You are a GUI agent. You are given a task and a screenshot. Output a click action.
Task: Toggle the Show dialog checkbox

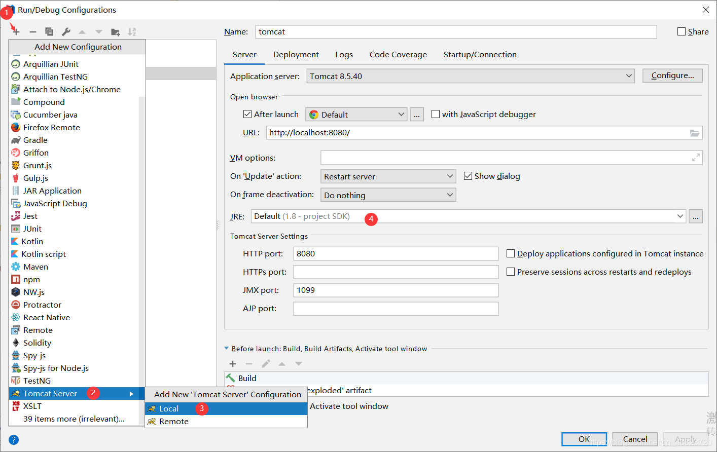point(468,176)
